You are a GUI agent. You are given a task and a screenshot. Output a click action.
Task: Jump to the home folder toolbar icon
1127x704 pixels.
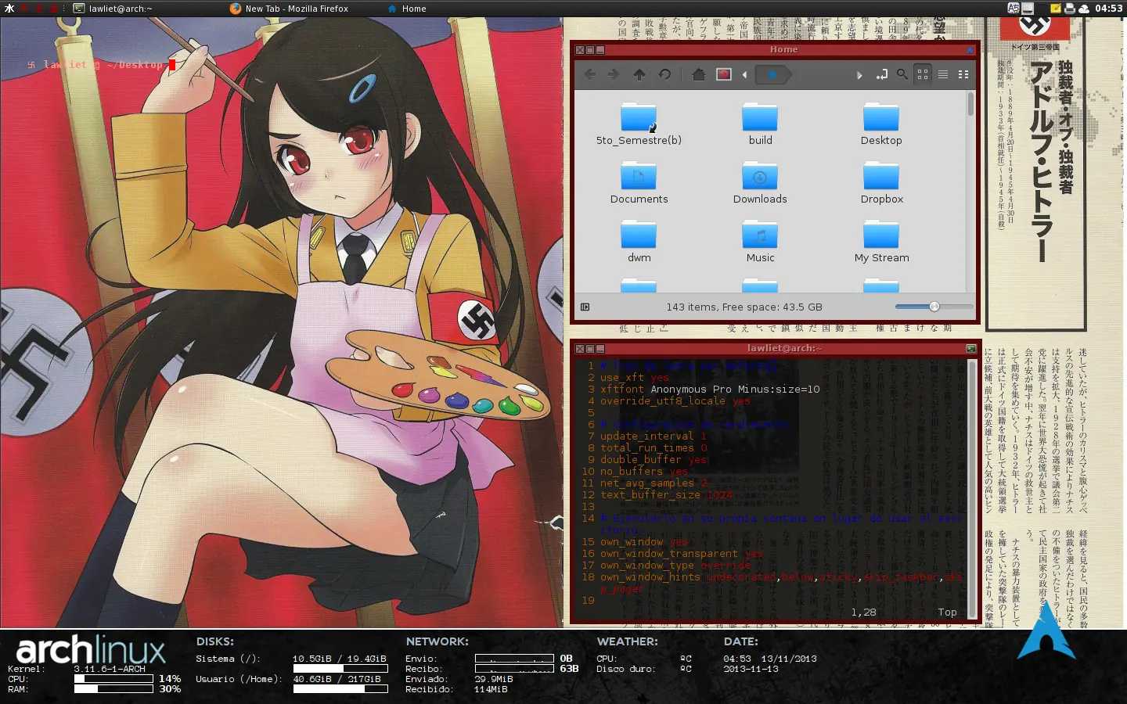coord(699,74)
